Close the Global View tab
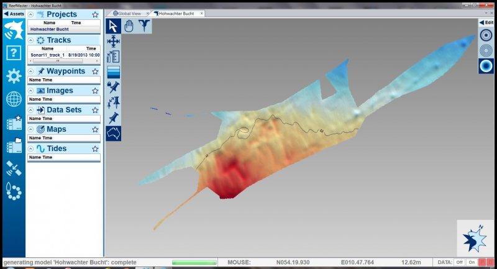Viewport: 497px width, 269px height. tap(147, 13)
